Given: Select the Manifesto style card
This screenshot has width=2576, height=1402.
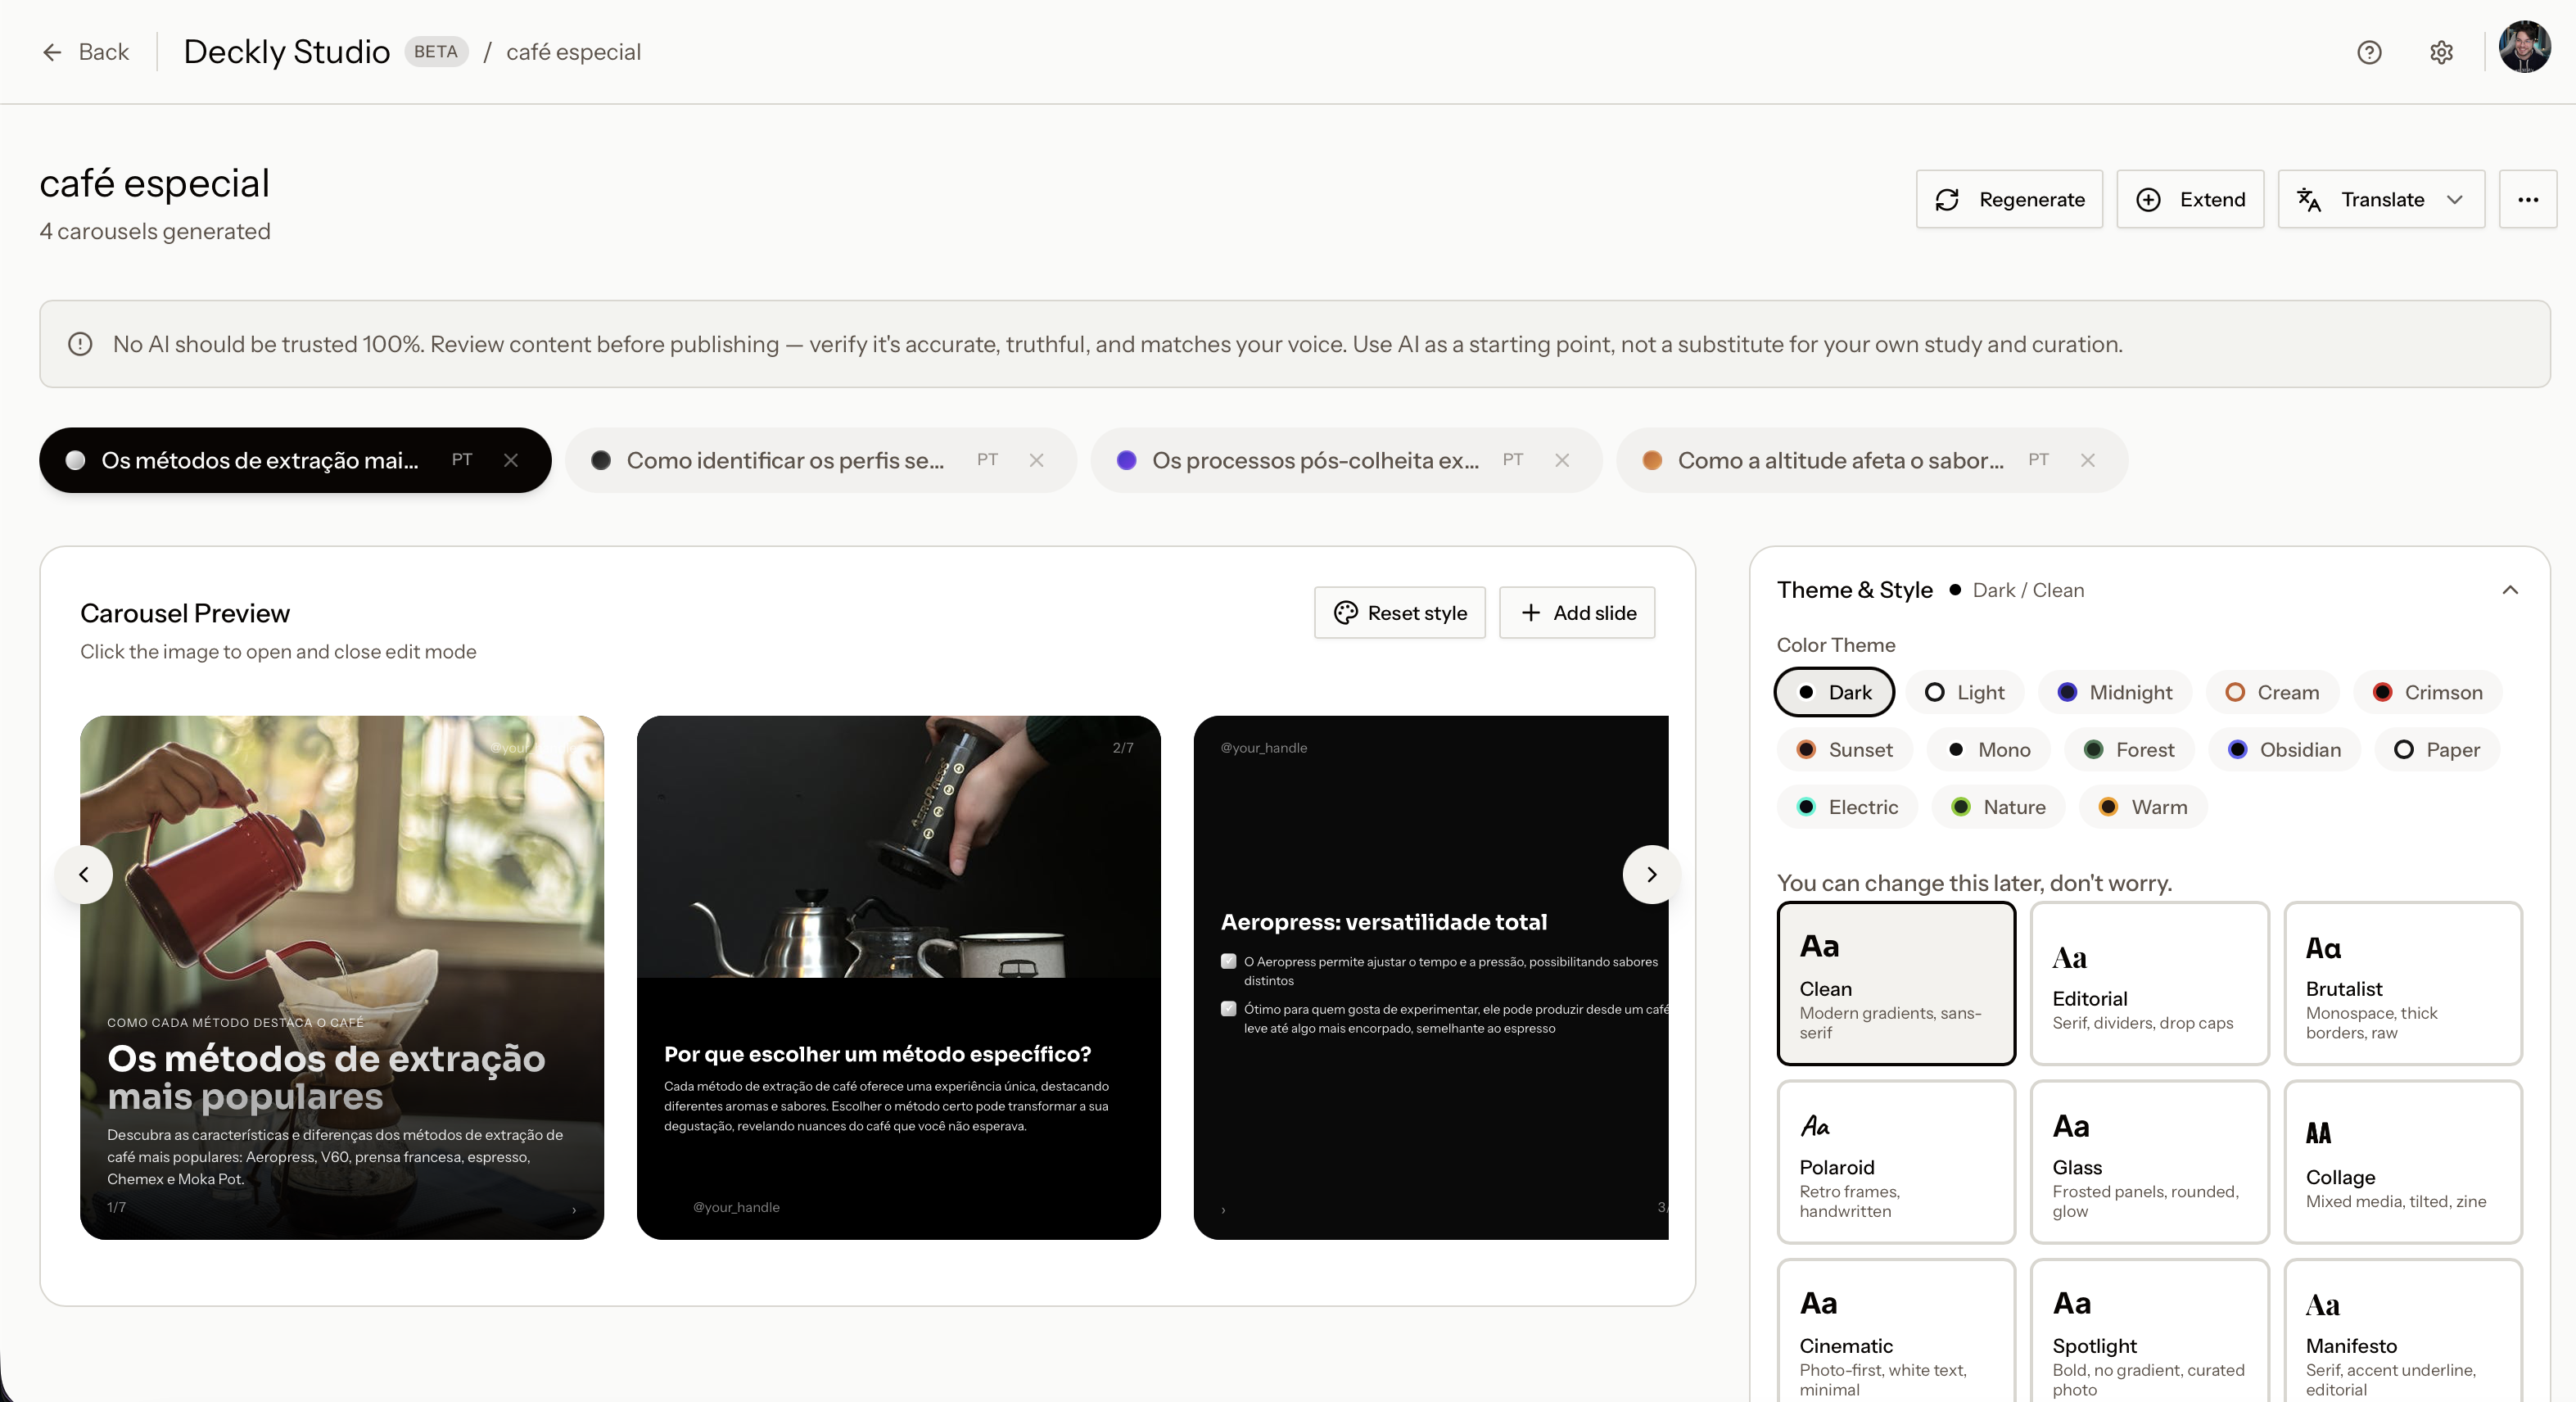Looking at the screenshot, I should [2403, 1331].
